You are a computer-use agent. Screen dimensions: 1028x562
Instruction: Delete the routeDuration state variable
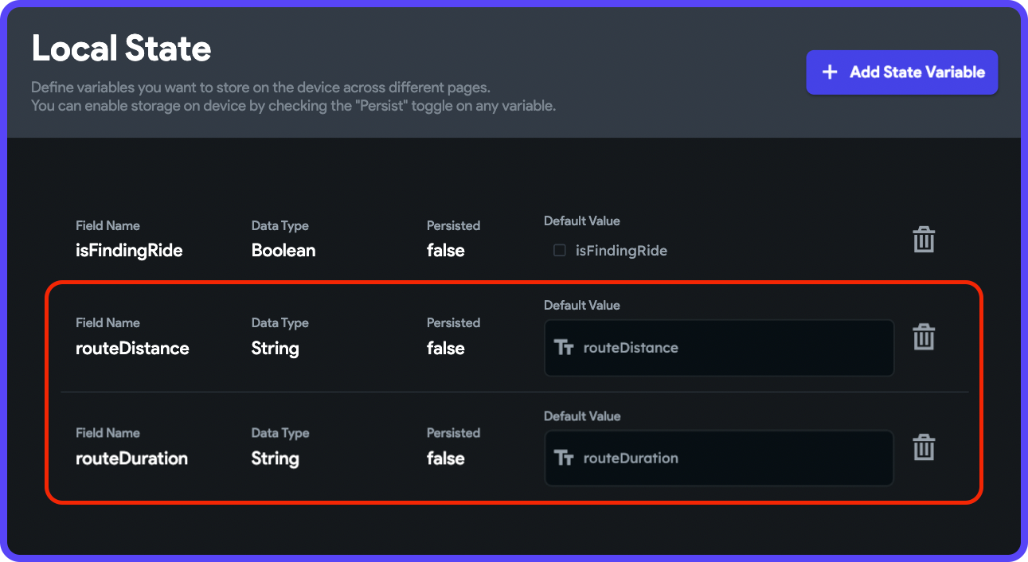click(923, 447)
